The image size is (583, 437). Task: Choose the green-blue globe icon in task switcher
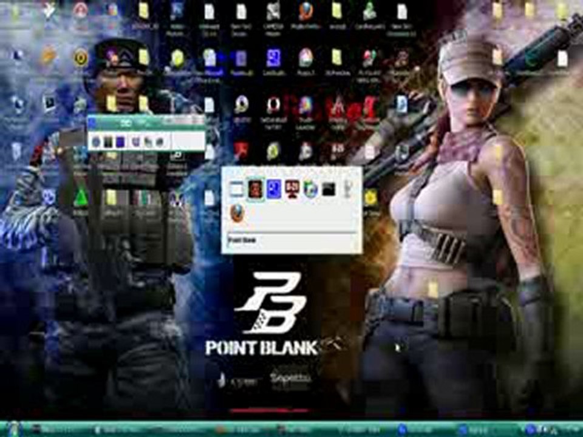click(310, 189)
